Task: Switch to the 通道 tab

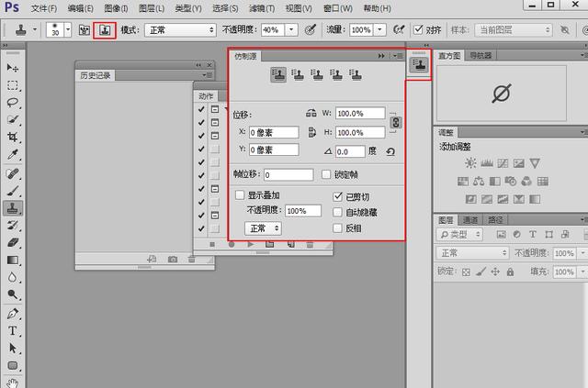Action: 470,220
